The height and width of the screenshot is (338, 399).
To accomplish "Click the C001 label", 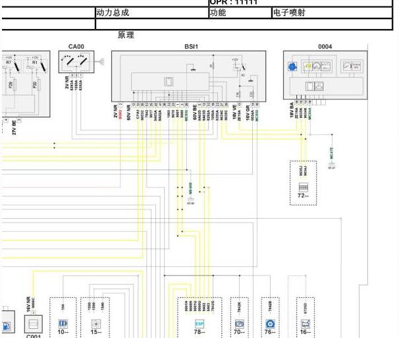I will [34, 336].
